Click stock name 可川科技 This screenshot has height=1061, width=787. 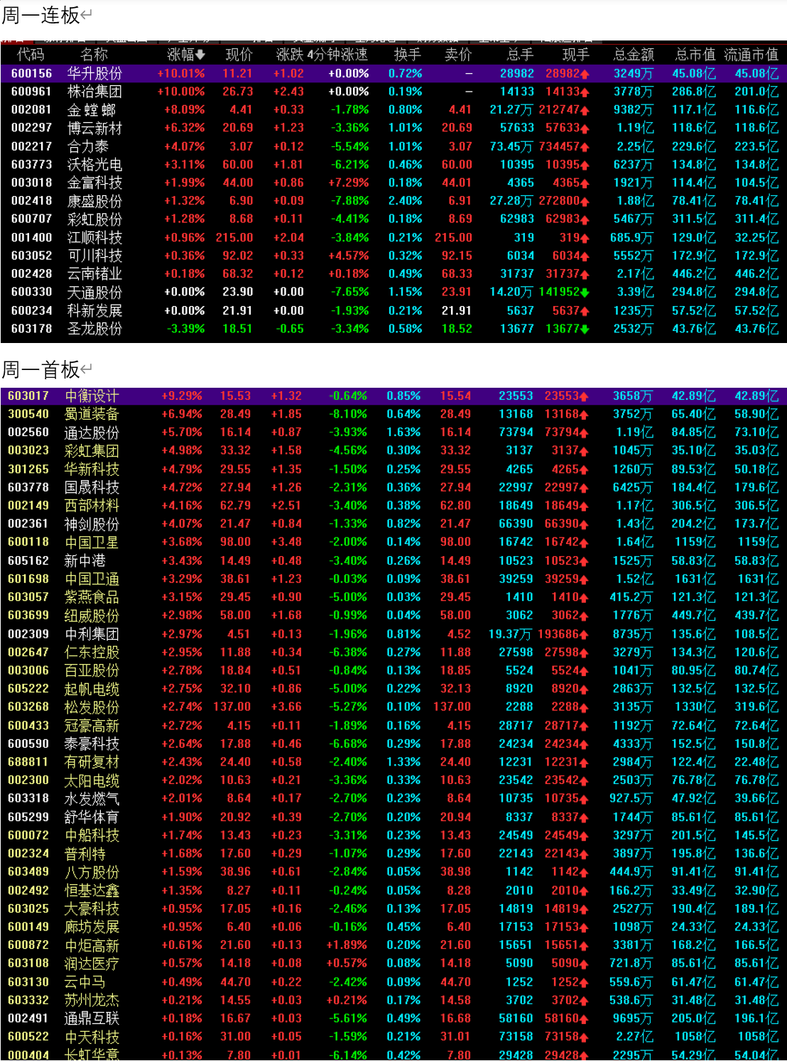(x=94, y=256)
